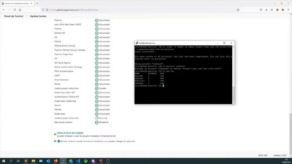The width and height of the screenshot is (292, 164).
Task: Click PuTTY terminal title bar icon
Action: [137, 43]
